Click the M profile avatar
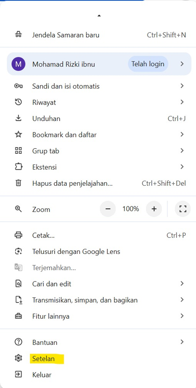The height and width of the screenshot is (388, 196). click(x=18, y=64)
